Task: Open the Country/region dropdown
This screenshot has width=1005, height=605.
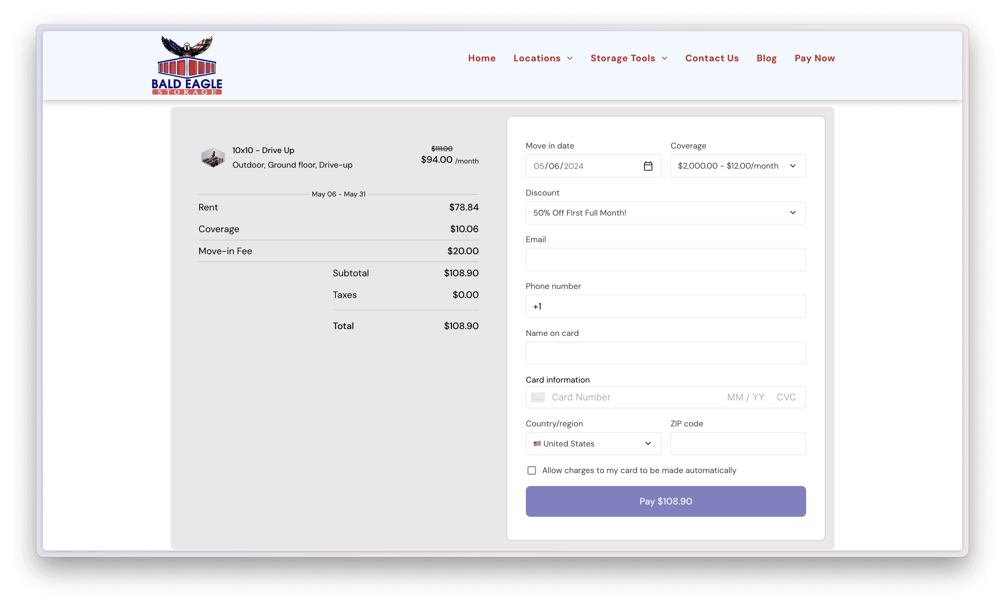Action: tap(593, 444)
